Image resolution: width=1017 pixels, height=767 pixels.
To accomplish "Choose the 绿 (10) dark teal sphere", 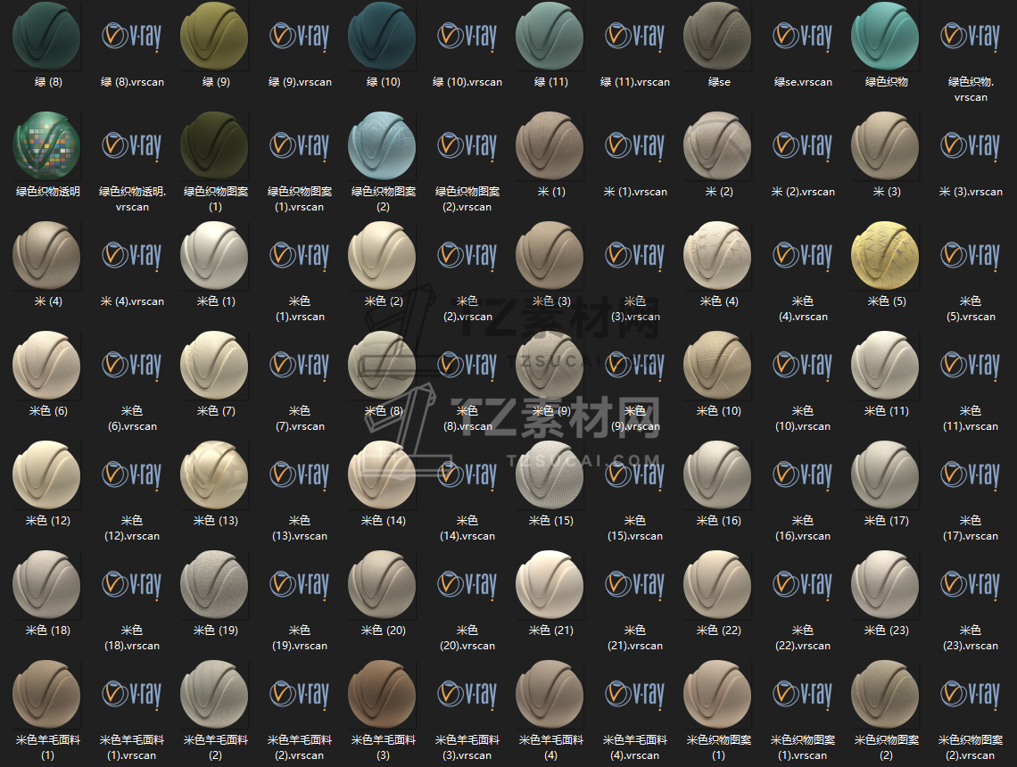I will point(383,36).
